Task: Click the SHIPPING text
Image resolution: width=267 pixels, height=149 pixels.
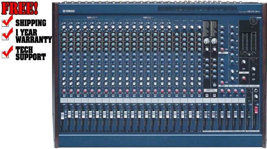Action: point(31,23)
